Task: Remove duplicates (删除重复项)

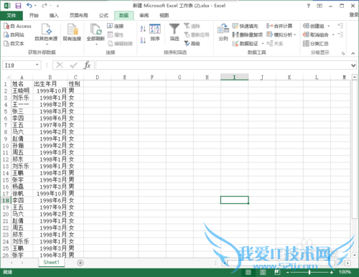Action: (248, 34)
